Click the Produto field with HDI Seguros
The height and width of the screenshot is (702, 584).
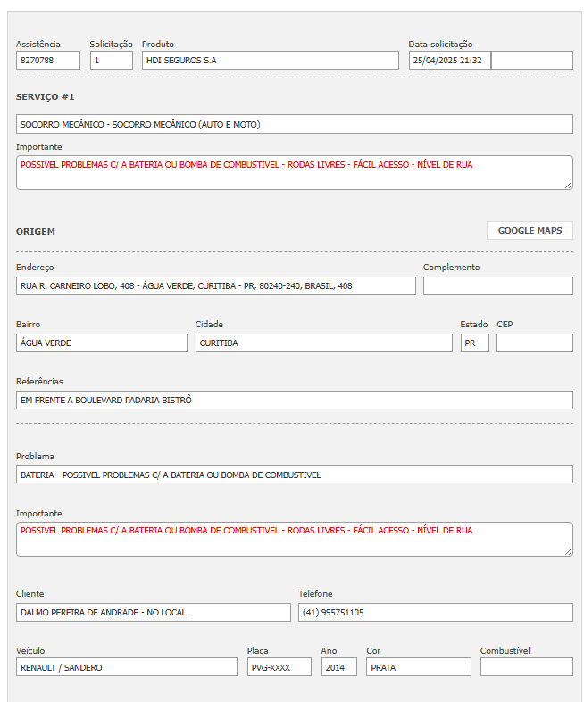[270, 61]
